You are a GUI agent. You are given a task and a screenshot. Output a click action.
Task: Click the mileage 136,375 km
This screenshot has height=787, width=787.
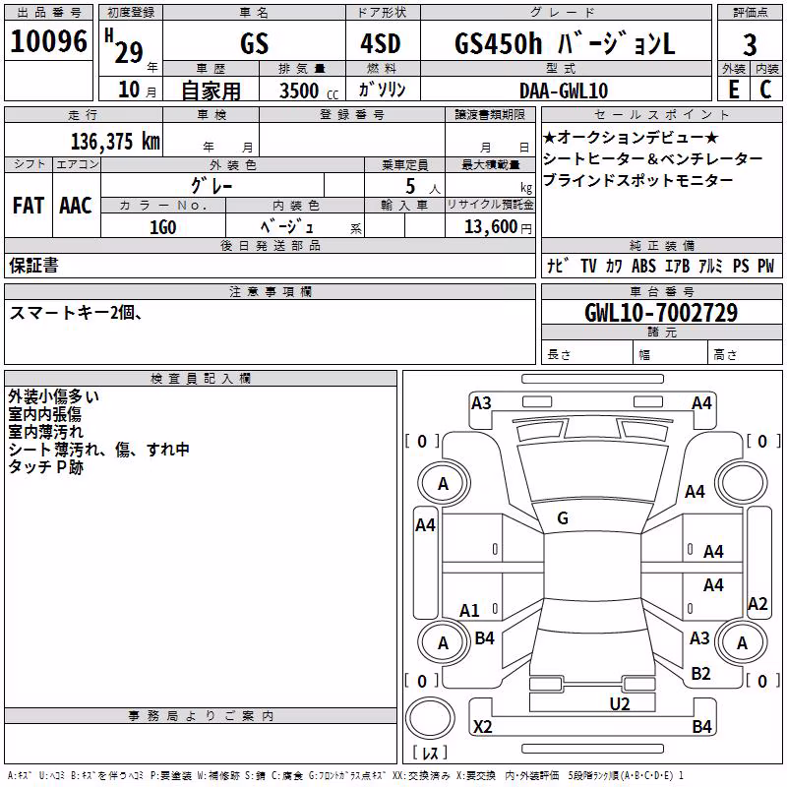pos(115,142)
